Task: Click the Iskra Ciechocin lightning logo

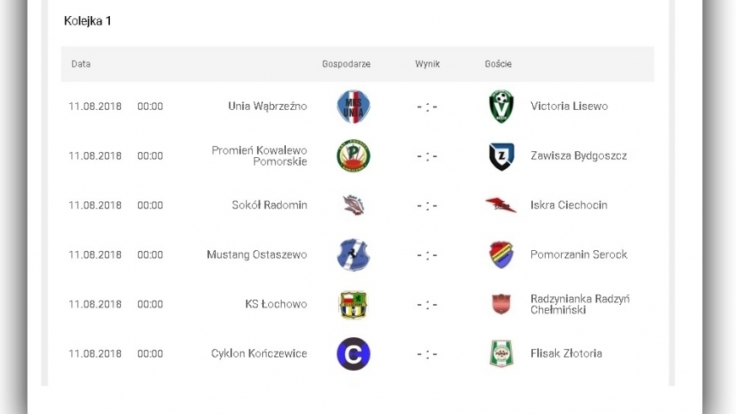Action: [501, 205]
